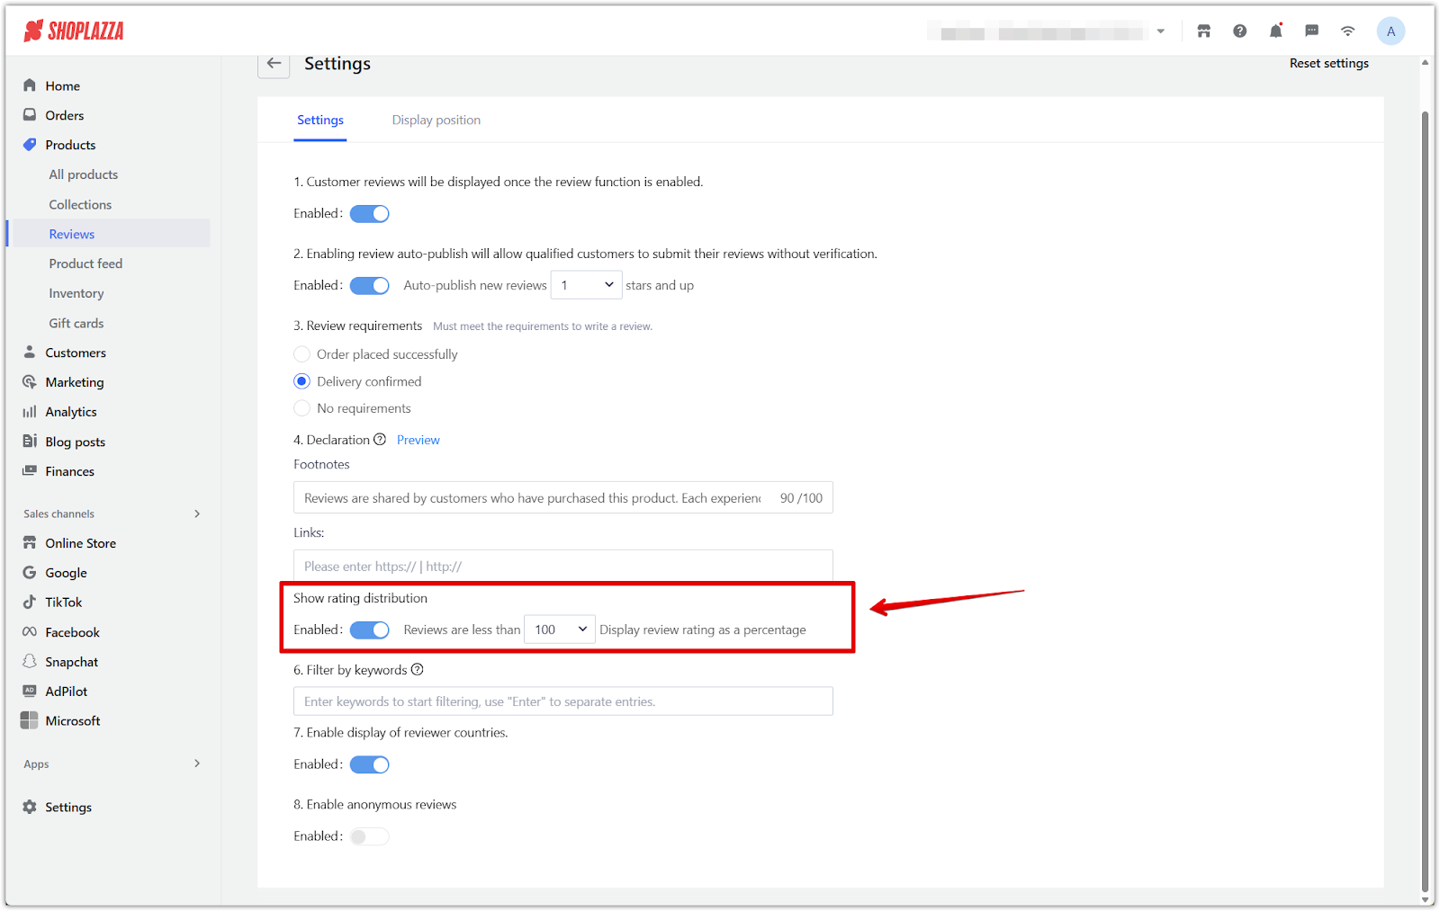Open the store front icon in header

pyautogui.click(x=1204, y=31)
